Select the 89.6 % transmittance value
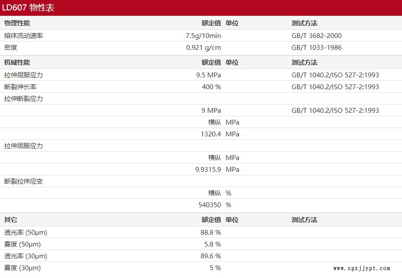The width and height of the screenshot is (402, 278). [210, 256]
